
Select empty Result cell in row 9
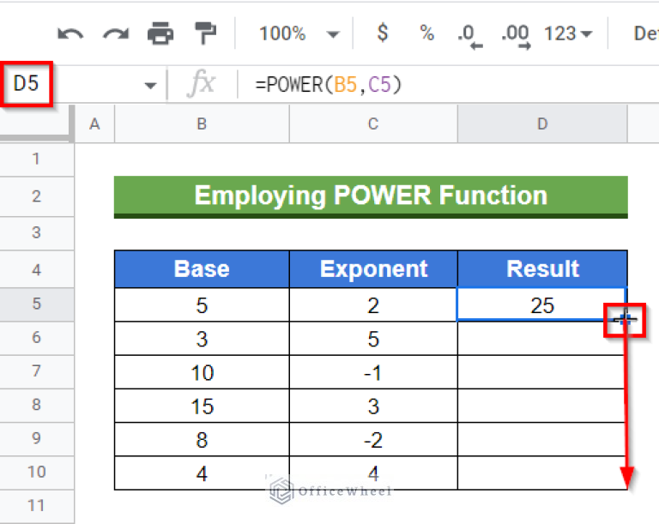(x=542, y=439)
